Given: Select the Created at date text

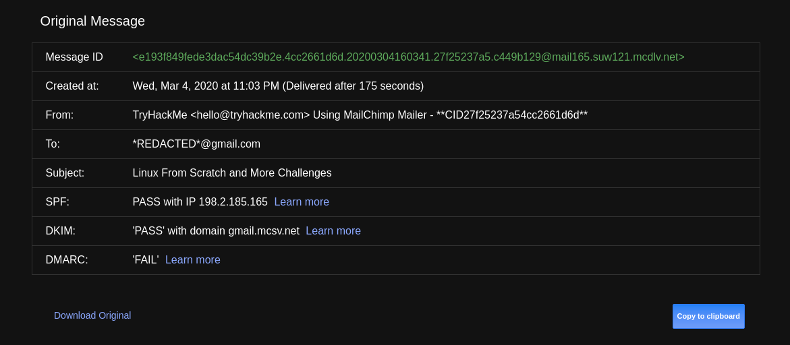Looking at the screenshot, I should click(x=278, y=86).
